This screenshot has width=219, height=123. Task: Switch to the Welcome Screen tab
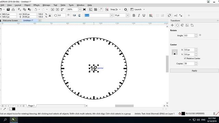(10, 20)
